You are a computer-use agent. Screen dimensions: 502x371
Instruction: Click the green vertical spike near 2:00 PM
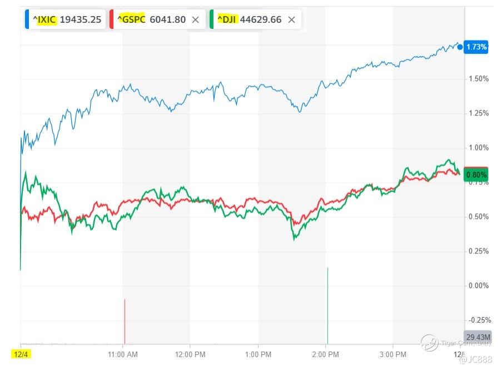(x=327, y=305)
